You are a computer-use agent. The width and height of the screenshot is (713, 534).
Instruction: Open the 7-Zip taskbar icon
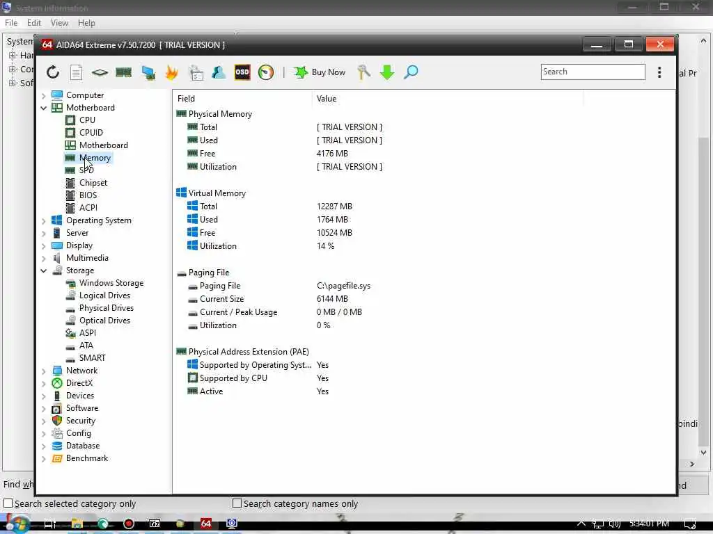155,524
